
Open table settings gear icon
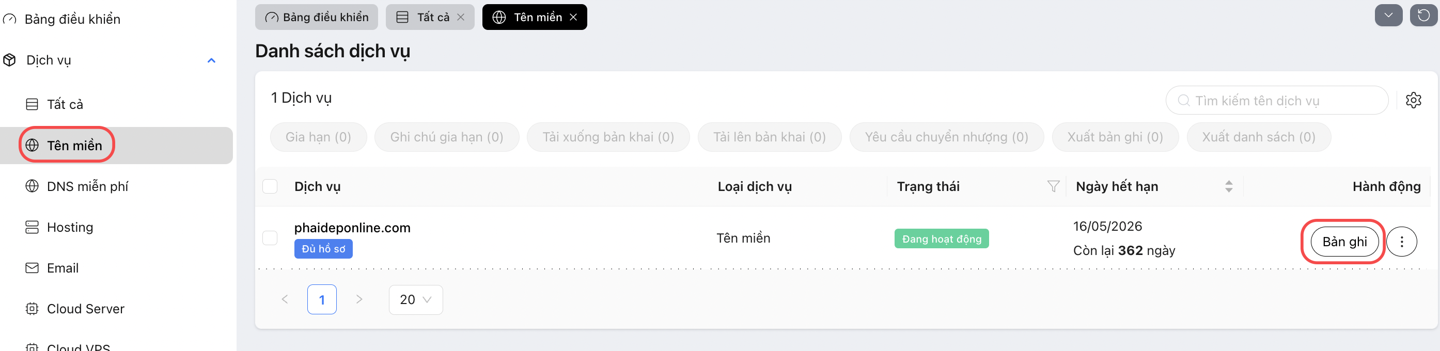coord(1413,101)
